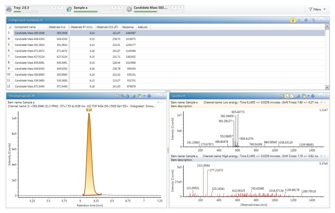Screen dimensions: 335x213
Task: Select row Candidate Mass 561.3814
Action: point(166,45)
